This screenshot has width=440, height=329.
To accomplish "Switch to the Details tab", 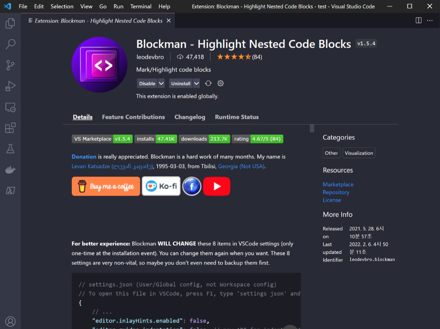I will coord(83,117).
